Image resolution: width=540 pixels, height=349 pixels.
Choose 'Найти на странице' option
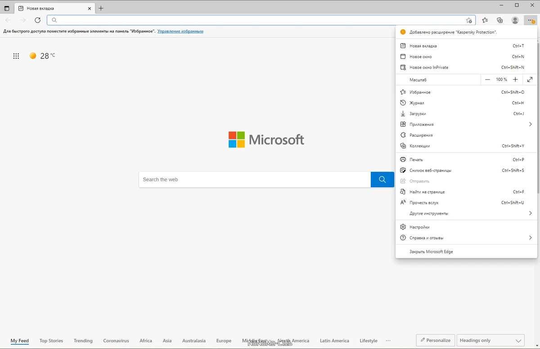pyautogui.click(x=466, y=192)
